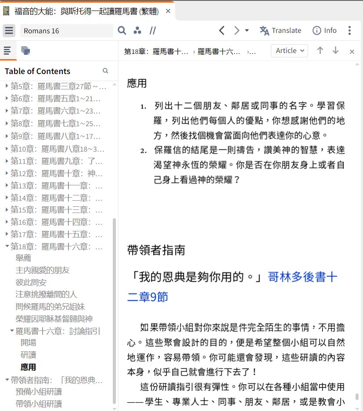The height and width of the screenshot is (411, 363).
Task: Switch to the Table of Contents tab
Action: click(x=7, y=50)
